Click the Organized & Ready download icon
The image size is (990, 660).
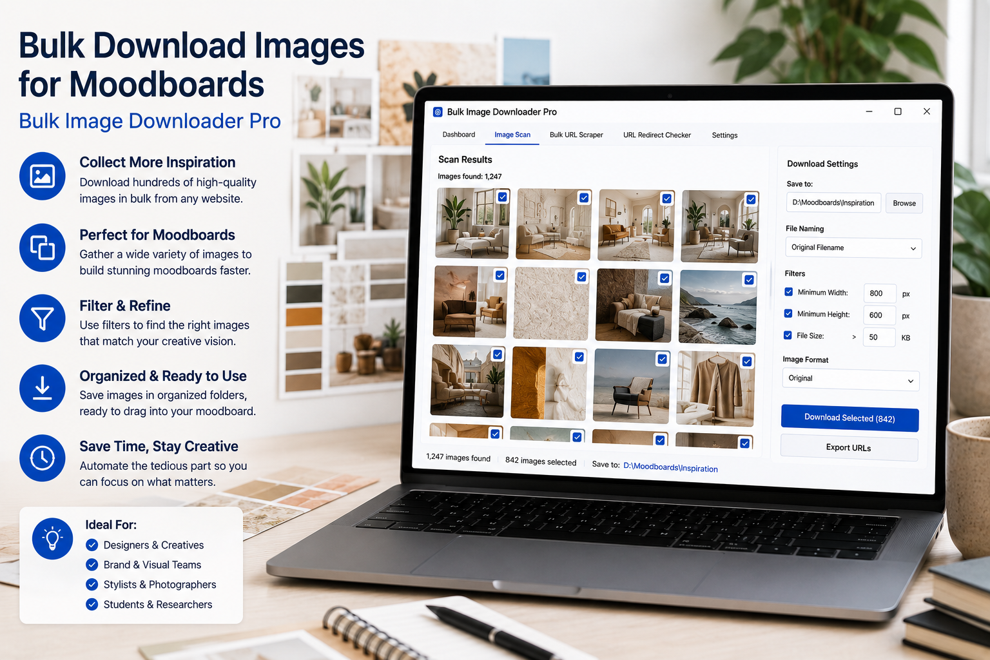[x=43, y=388]
